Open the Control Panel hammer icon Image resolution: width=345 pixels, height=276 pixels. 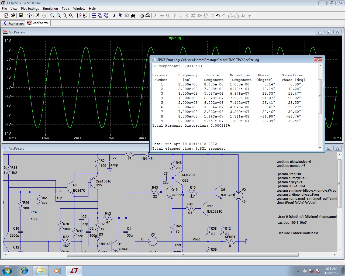pos(29,16)
